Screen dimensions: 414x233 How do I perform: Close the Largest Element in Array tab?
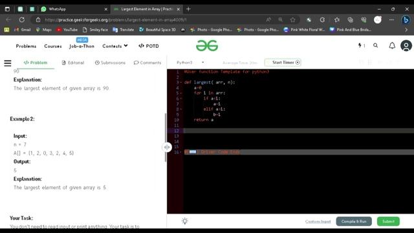pyautogui.click(x=179, y=9)
